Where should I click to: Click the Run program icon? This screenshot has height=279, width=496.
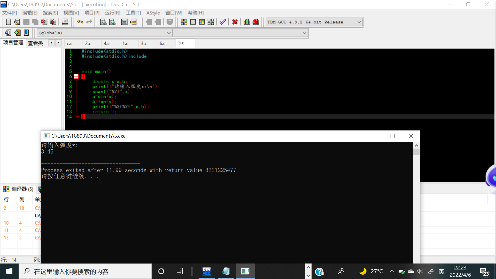(193, 22)
